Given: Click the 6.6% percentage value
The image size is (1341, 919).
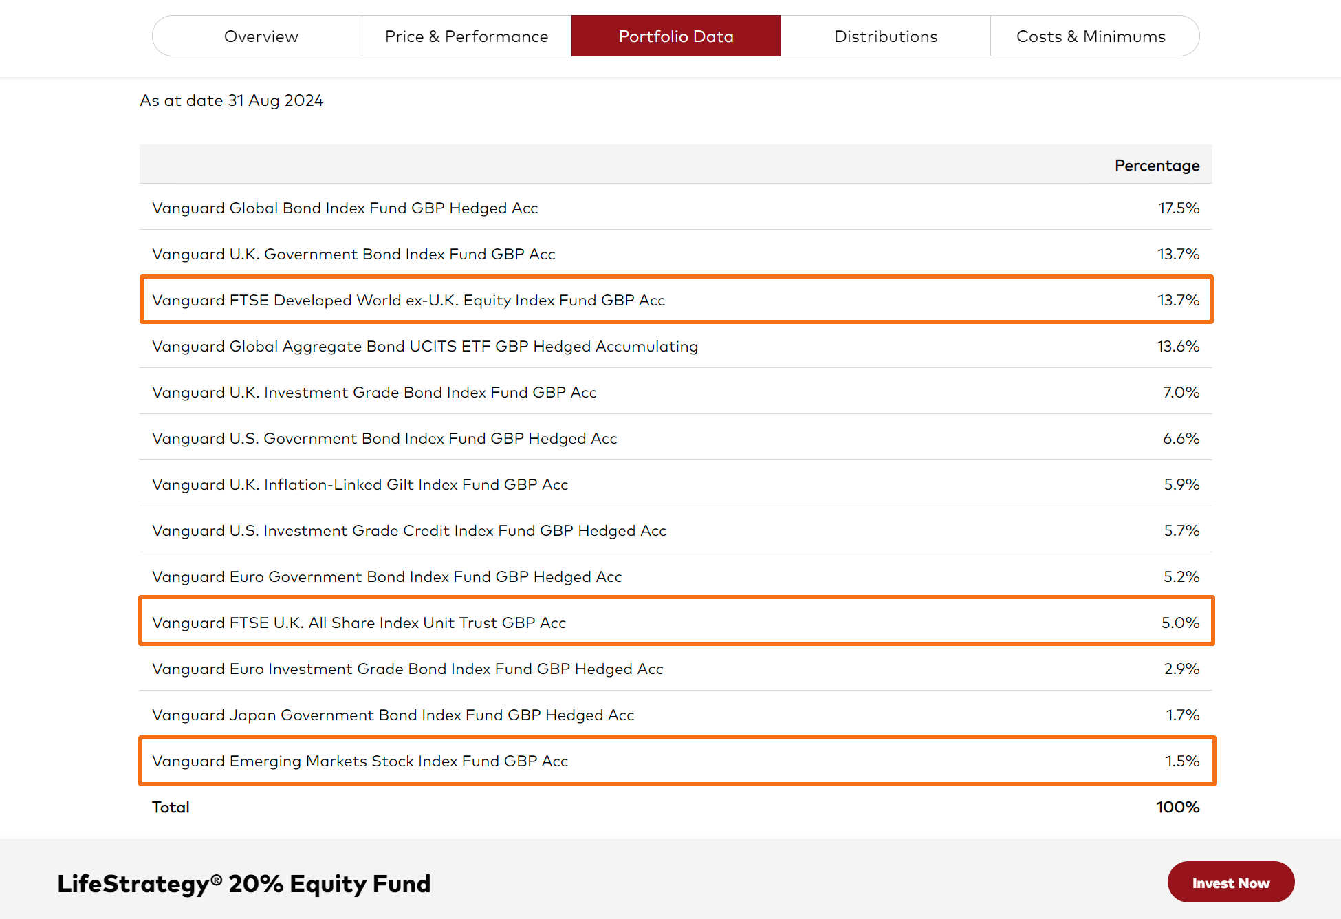Looking at the screenshot, I should pyautogui.click(x=1181, y=438).
